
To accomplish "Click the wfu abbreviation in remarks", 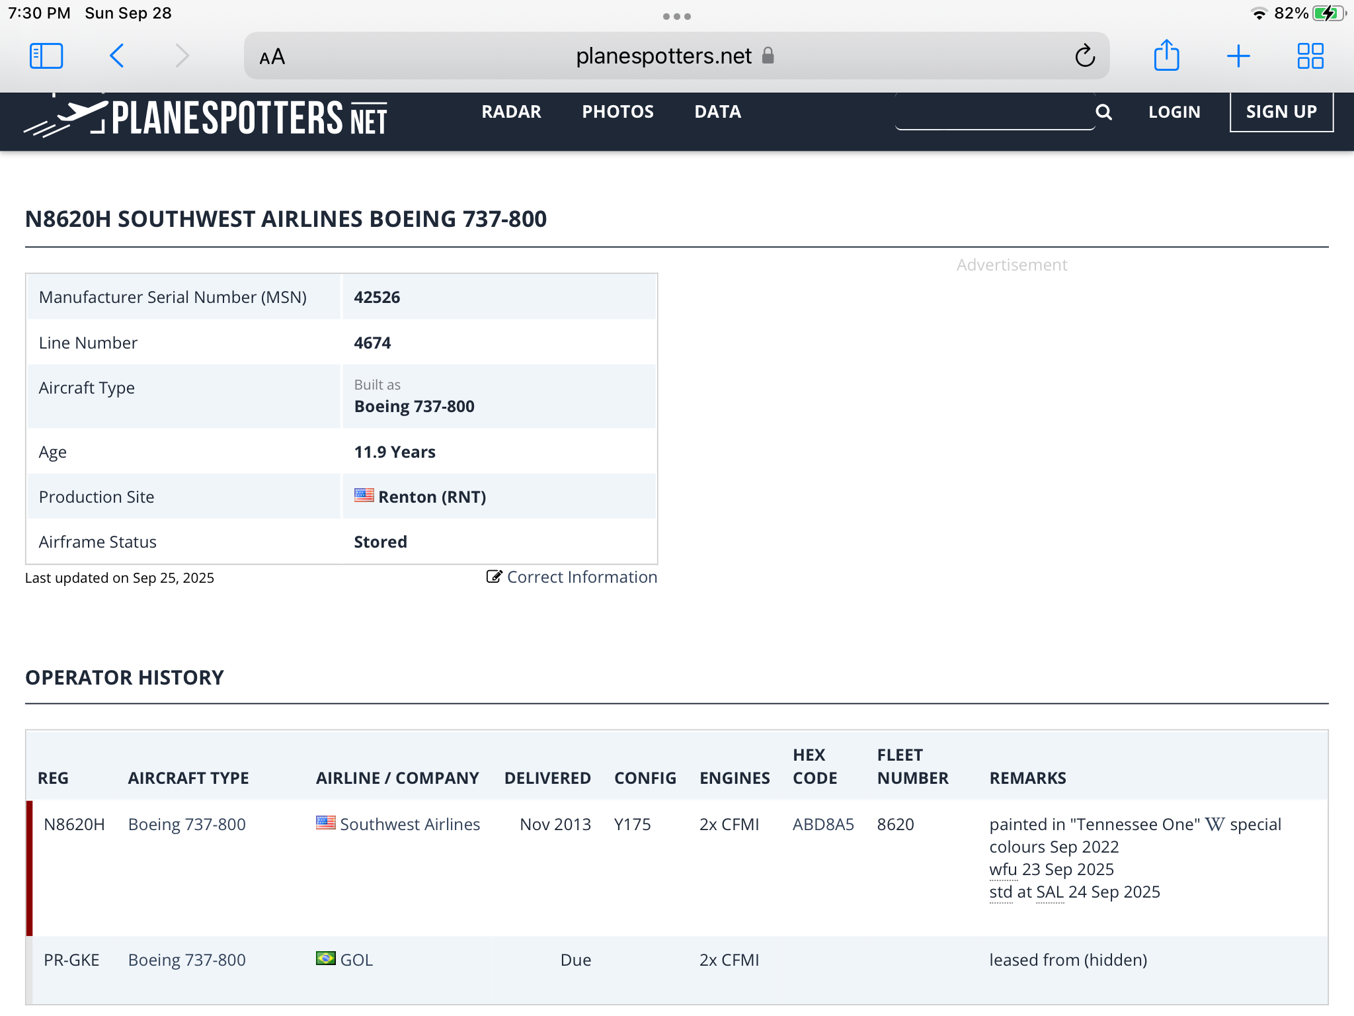I will click(1003, 869).
